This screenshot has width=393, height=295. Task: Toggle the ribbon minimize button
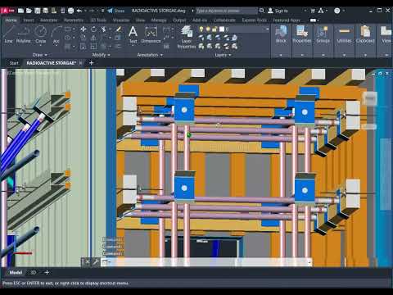314,20
